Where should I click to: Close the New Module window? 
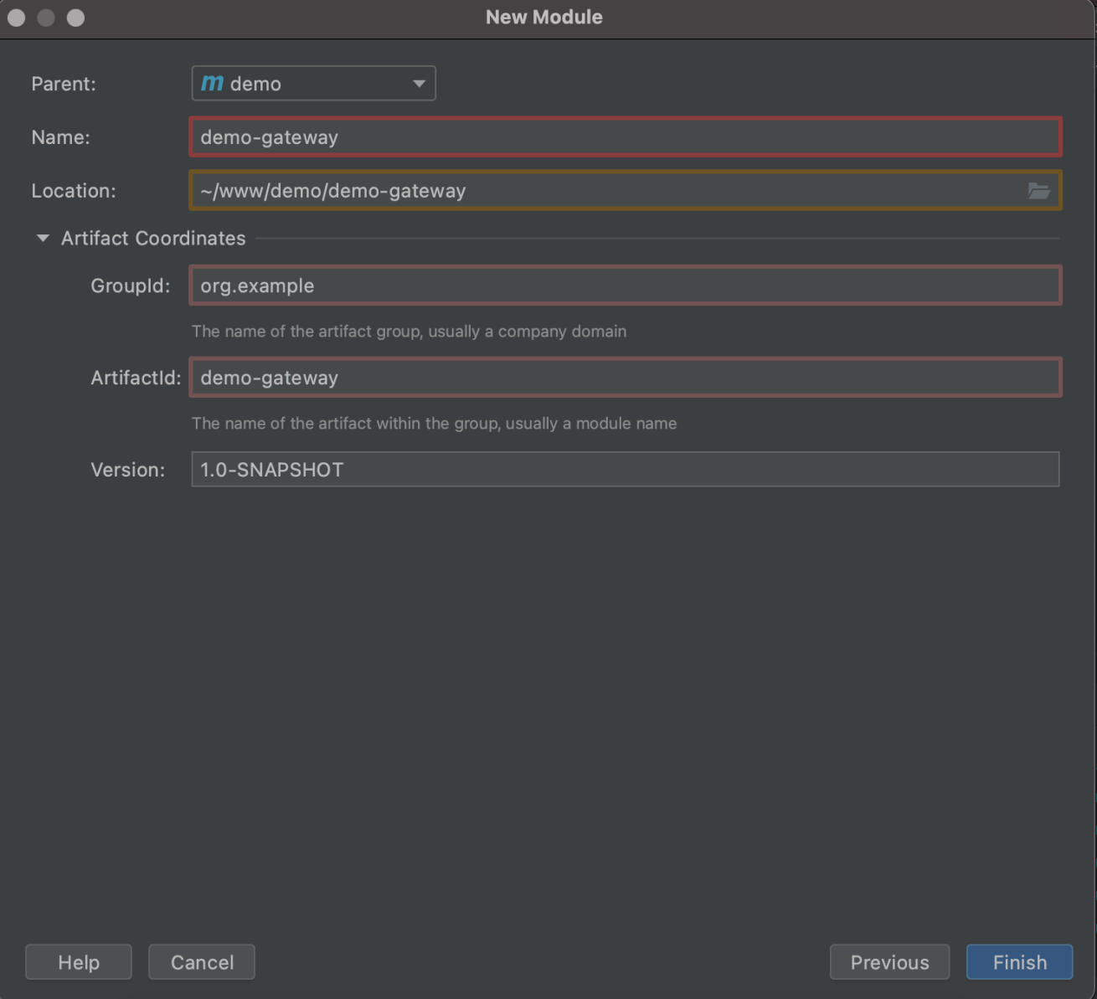click(x=16, y=18)
